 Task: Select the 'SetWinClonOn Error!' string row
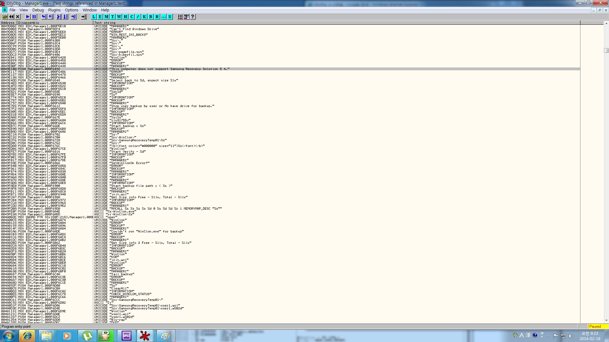[x=290, y=163]
